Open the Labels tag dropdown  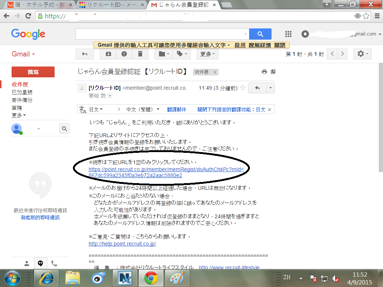[x=181, y=54]
